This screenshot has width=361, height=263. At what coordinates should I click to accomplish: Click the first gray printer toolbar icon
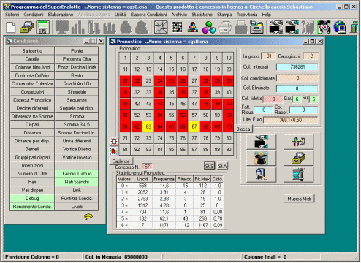pos(224,27)
